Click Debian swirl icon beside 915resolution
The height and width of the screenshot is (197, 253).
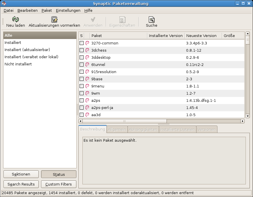tap(87, 72)
